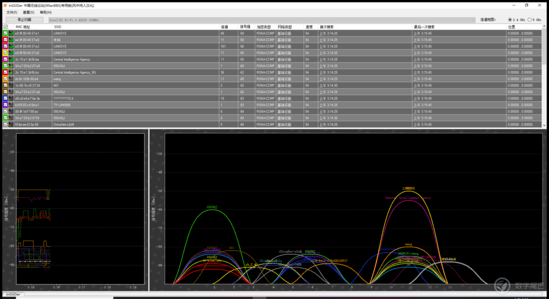Screen dimensions: 549x299
Task: Click signal icon for 05GXQJ 54:a7:03:b2:07:f9
Action: pos(11,118)
